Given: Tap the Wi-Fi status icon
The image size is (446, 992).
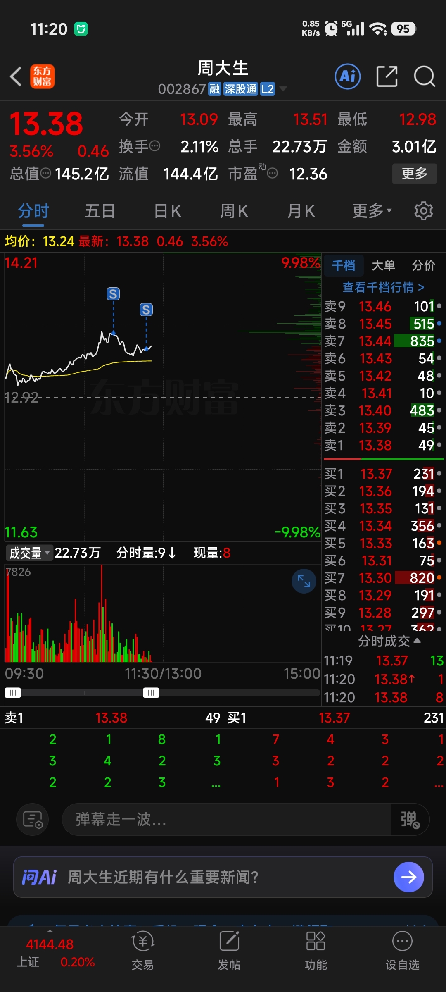Looking at the screenshot, I should [378, 29].
